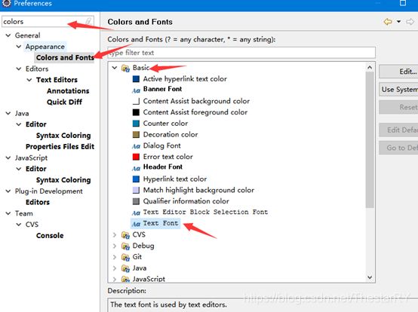Expand the Git category in the list
The width and height of the screenshot is (418, 312).
point(115,257)
